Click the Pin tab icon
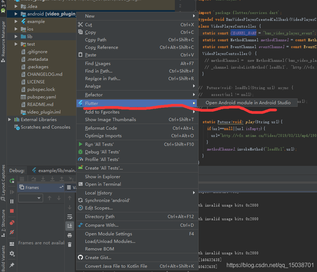 [x=12, y=265]
